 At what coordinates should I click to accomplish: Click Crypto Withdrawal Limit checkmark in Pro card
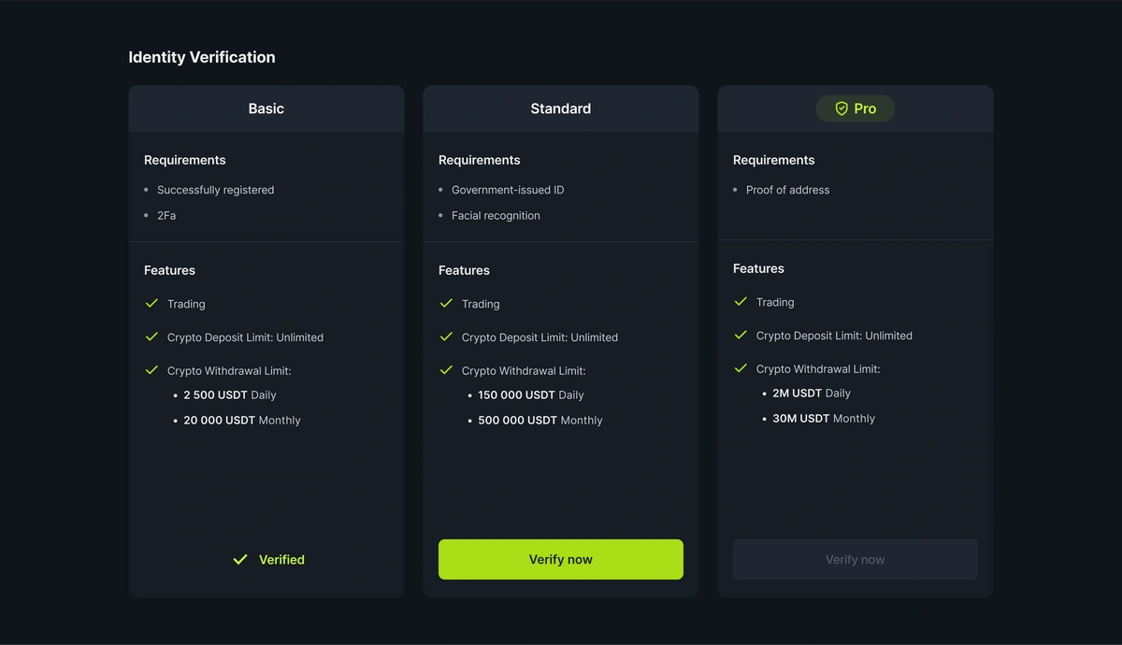741,368
